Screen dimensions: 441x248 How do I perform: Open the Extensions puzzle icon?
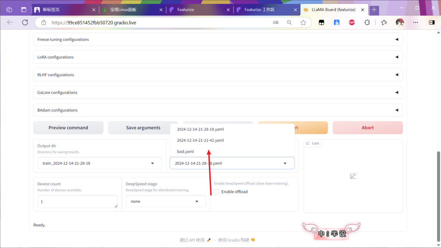tap(367, 22)
